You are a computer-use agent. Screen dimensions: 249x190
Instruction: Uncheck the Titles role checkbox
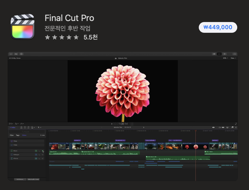point(12,141)
